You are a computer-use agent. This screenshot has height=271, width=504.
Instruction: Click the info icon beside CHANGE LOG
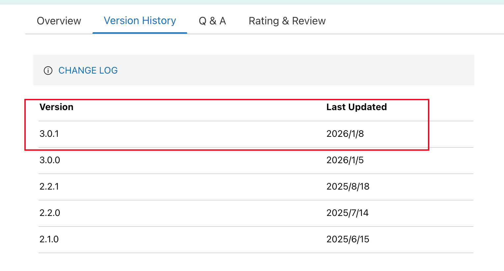tap(48, 71)
